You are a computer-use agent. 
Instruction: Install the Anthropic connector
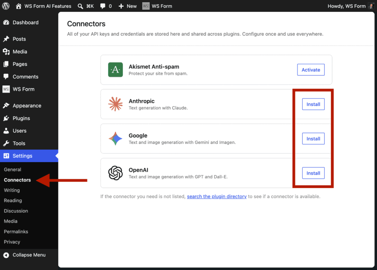(x=313, y=104)
